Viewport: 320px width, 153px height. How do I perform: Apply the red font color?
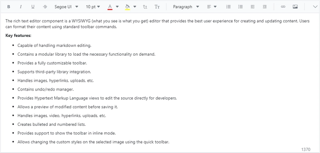pos(110,7)
